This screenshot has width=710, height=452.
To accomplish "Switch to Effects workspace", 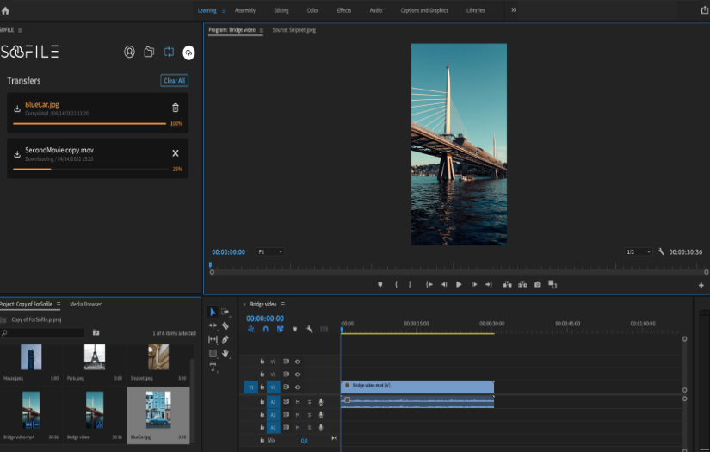I will (343, 10).
